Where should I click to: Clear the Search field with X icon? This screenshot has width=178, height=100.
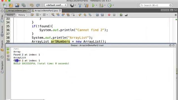170,5
